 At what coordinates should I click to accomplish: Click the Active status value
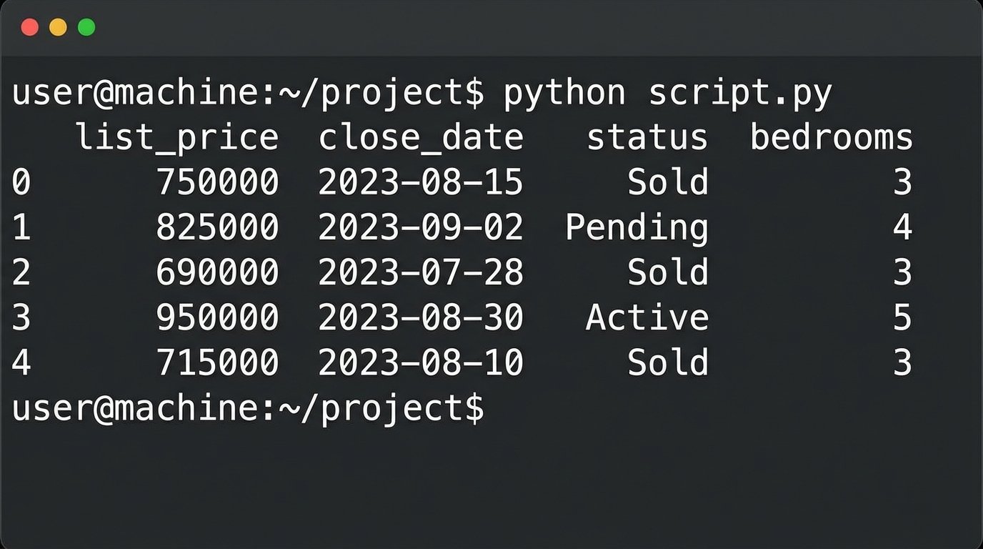pos(647,318)
